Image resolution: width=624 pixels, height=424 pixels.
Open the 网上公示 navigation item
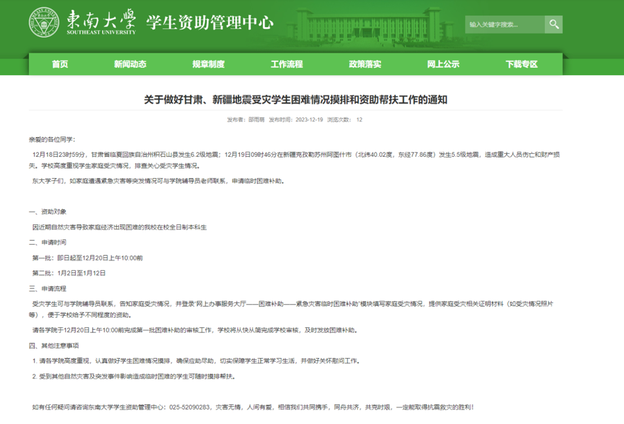(x=443, y=64)
